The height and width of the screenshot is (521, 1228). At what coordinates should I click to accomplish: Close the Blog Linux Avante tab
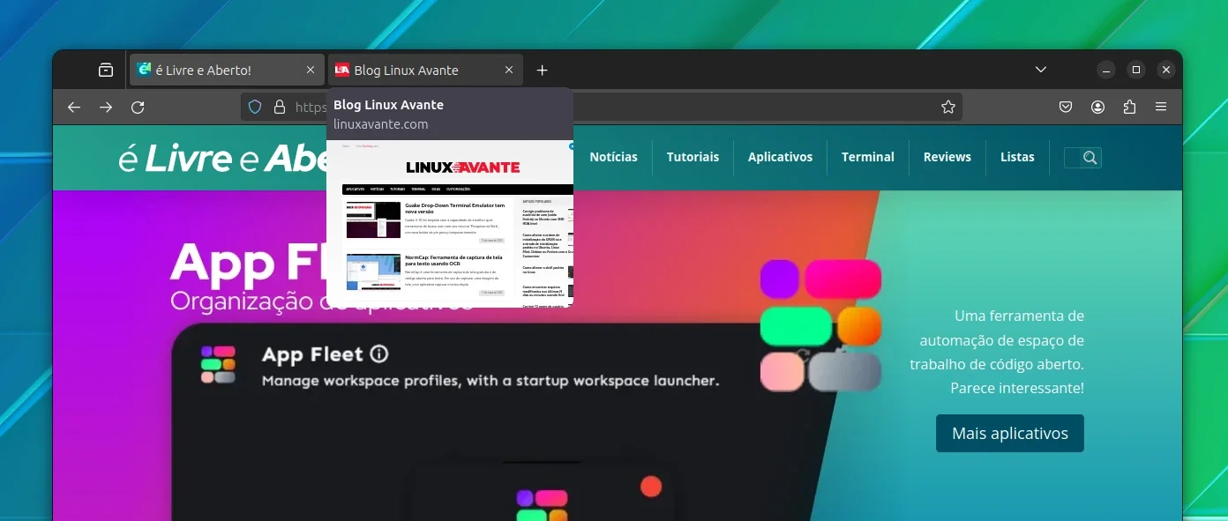[508, 70]
